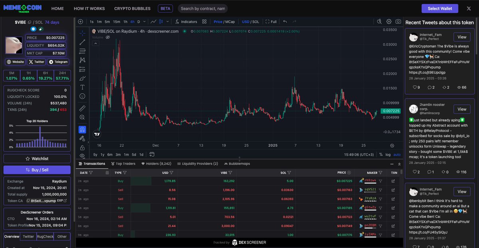Switch to the RugCheck info tab
The height and width of the screenshot is (248, 479).
pyautogui.click(x=45, y=236)
